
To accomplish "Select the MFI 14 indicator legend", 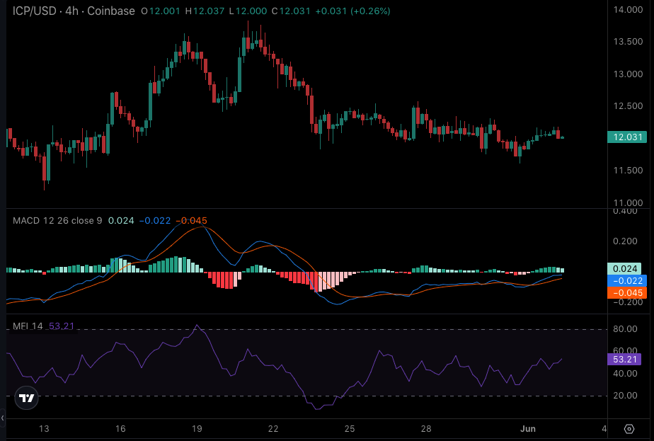I will click(28, 326).
